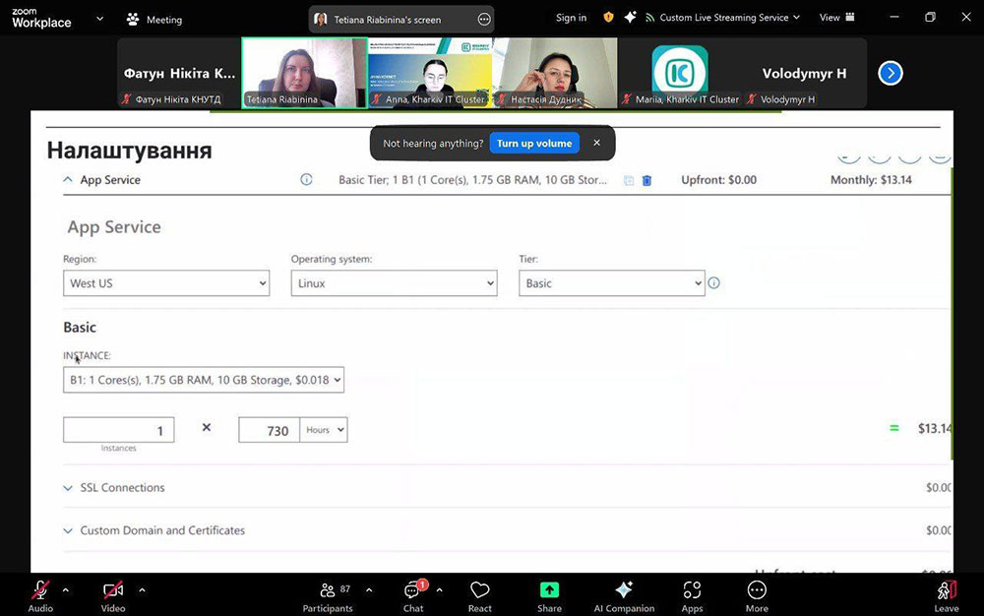
Task: Click the green Share screen button
Action: tap(549, 596)
